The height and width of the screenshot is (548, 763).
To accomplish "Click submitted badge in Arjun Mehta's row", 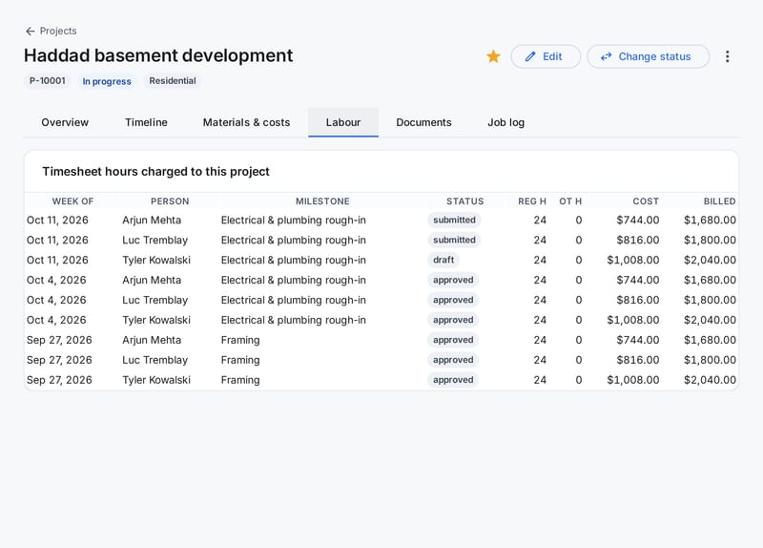I will [454, 221].
